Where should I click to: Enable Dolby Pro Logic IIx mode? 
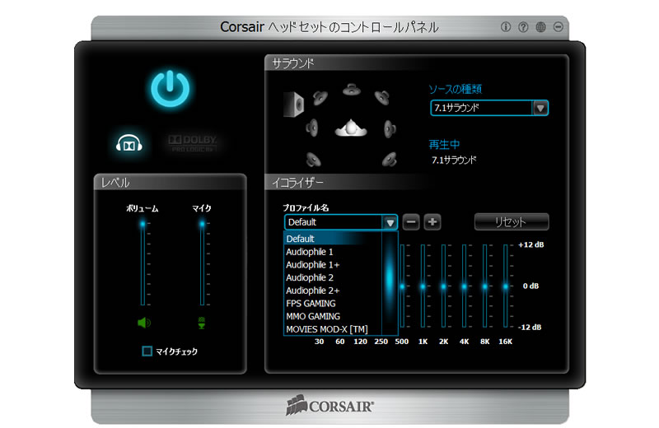[193, 143]
